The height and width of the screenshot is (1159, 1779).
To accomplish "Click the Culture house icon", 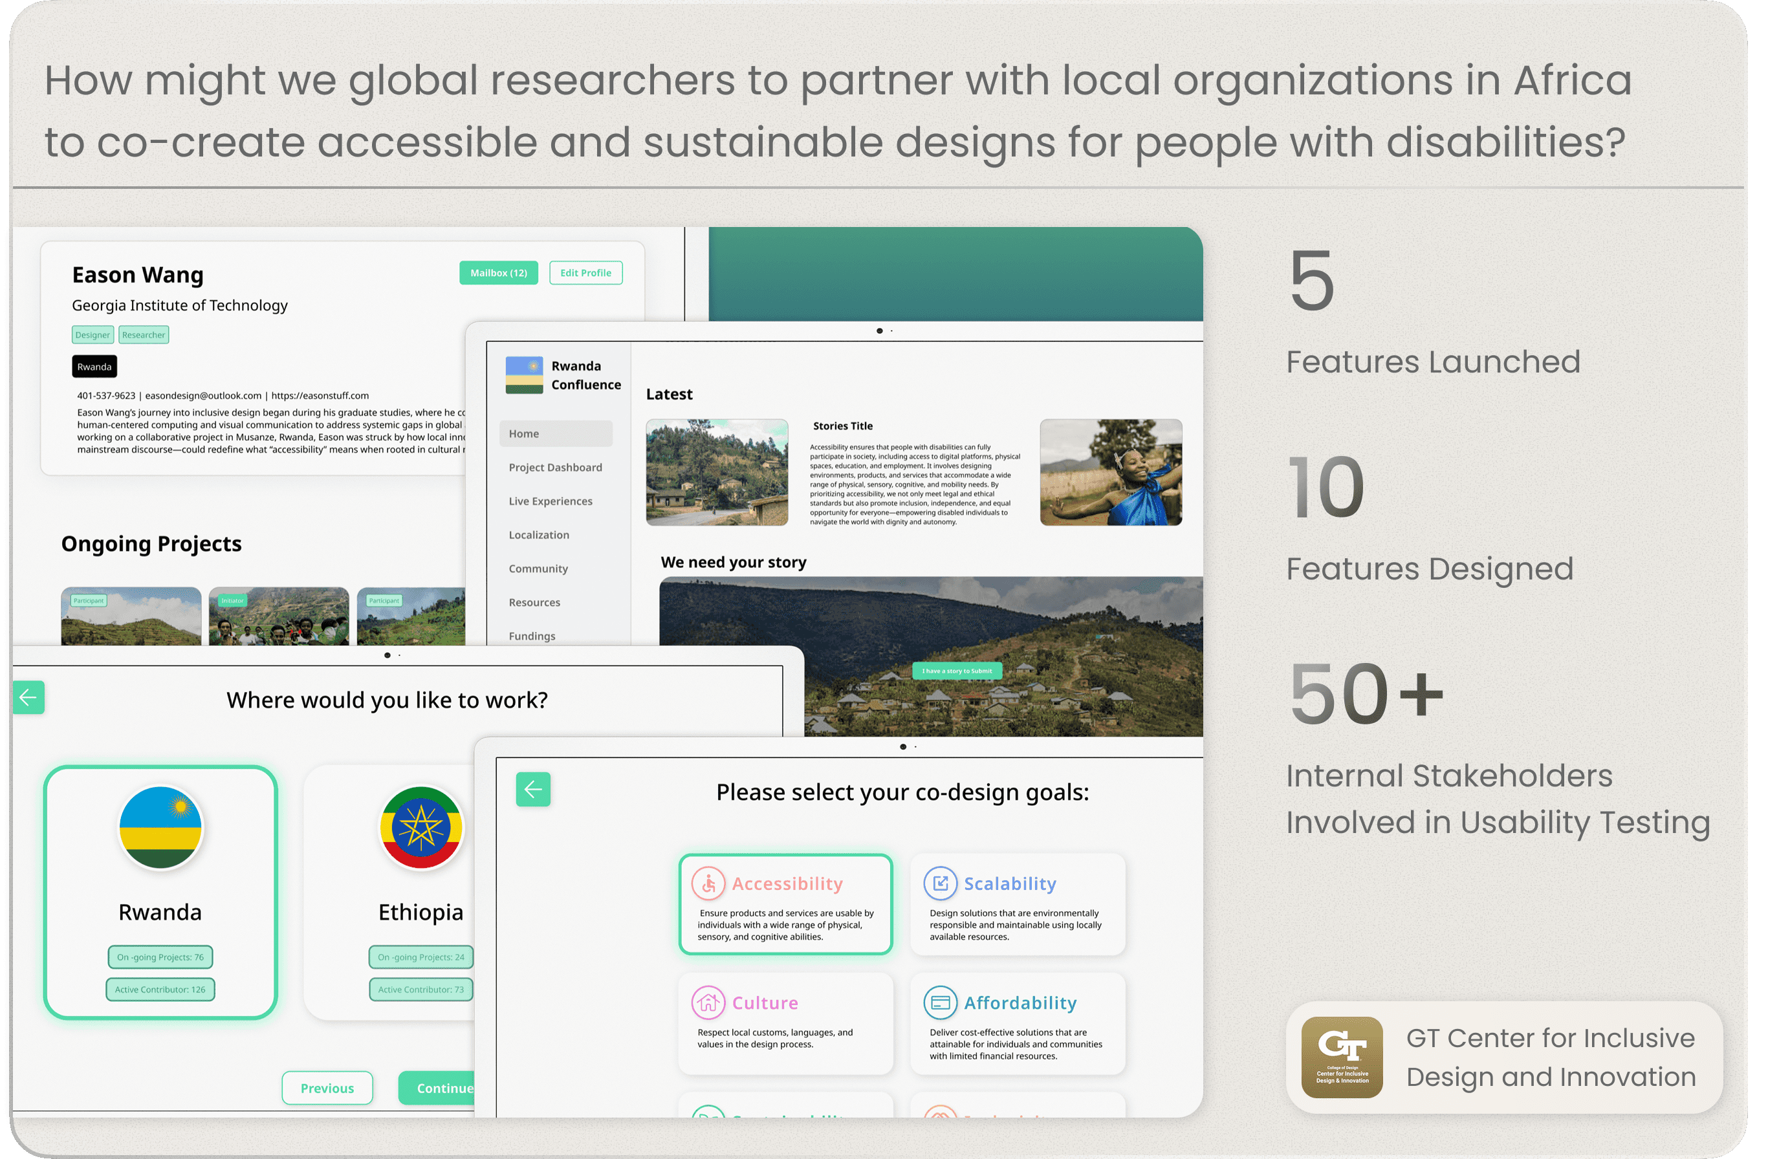I will pyautogui.click(x=708, y=1003).
